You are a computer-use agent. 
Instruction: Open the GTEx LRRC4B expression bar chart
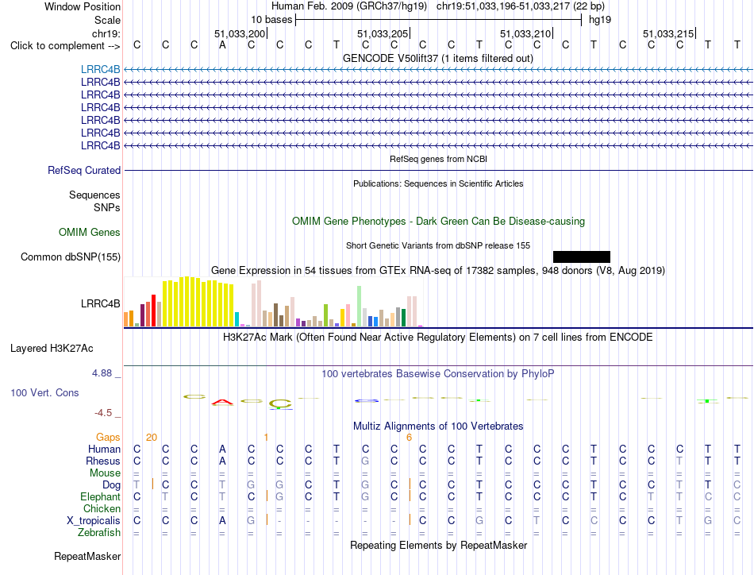click(273, 302)
